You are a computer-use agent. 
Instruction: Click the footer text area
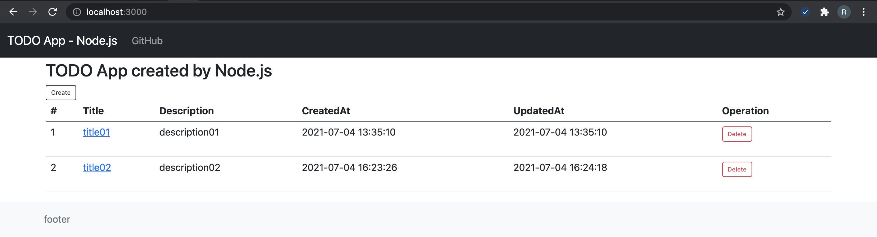tap(57, 219)
